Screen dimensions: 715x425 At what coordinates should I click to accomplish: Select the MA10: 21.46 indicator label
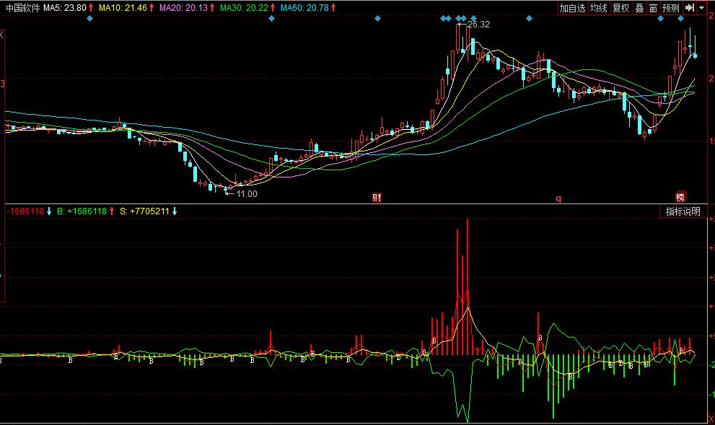[x=123, y=8]
